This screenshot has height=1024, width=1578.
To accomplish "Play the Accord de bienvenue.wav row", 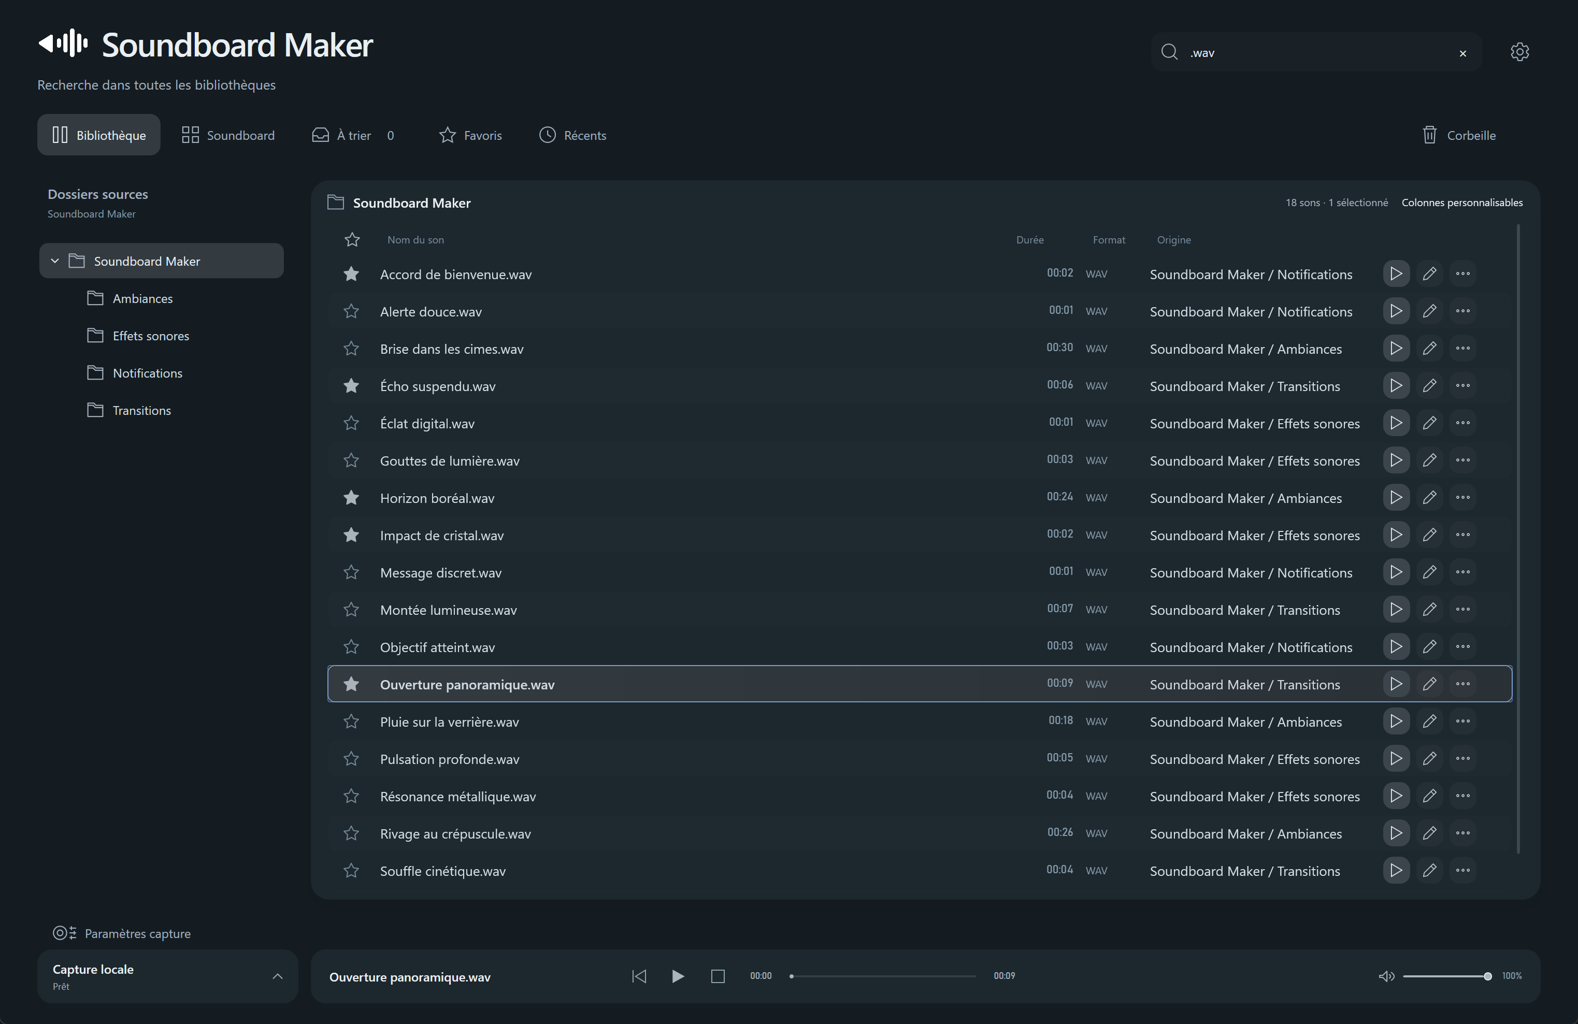I will tap(1396, 273).
